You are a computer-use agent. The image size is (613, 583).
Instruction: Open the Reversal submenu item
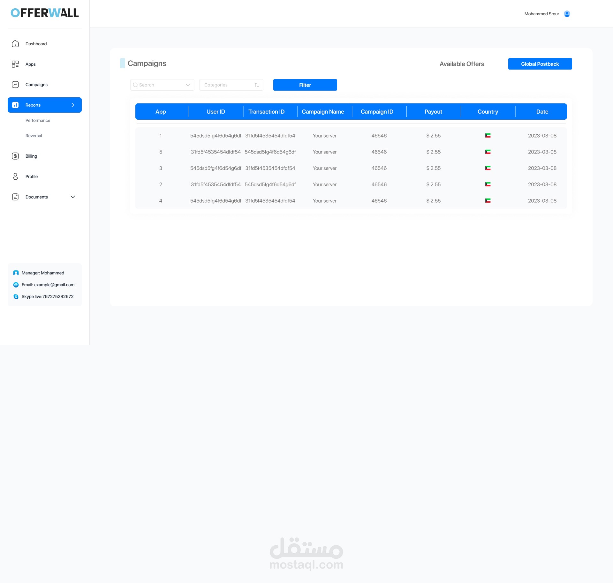34,136
